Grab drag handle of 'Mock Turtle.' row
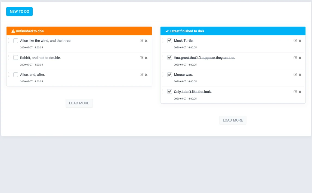The height and width of the screenshot is (193, 312). (163, 41)
